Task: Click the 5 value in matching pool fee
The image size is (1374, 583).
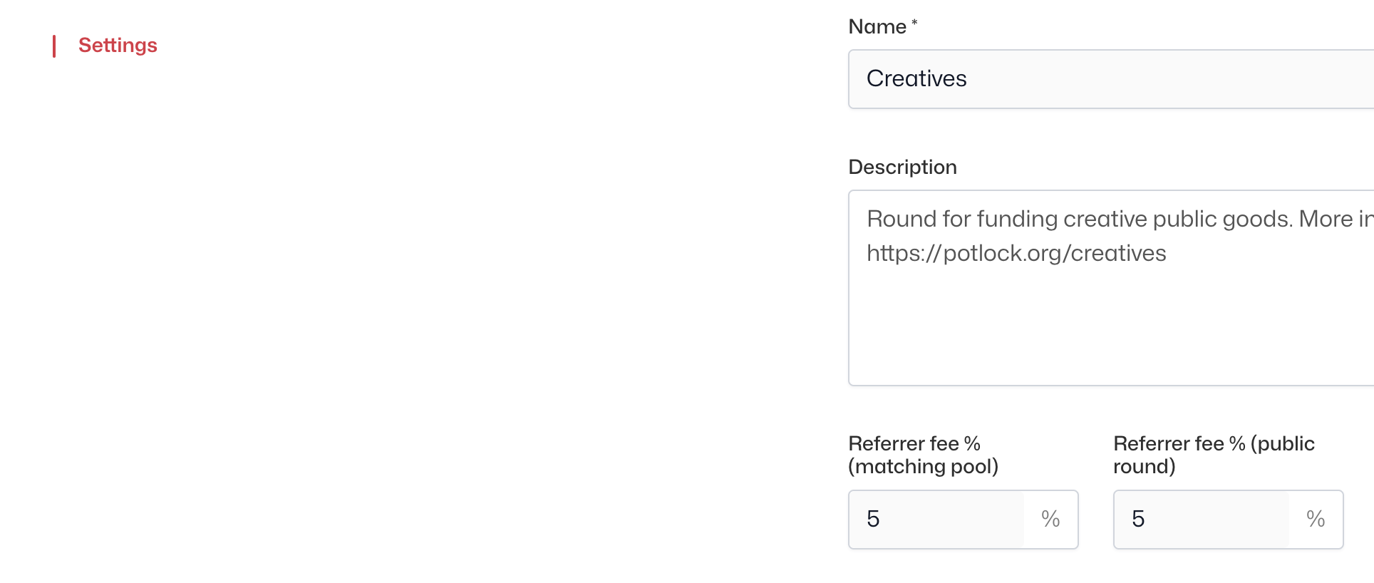Action: click(x=873, y=520)
